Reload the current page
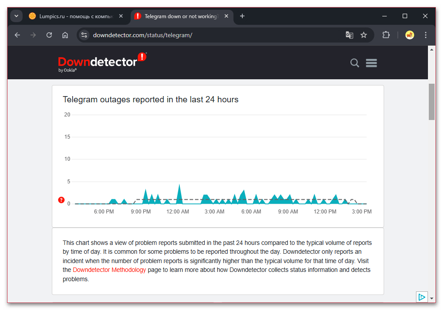Image resolution: width=443 pixels, height=310 pixels. coord(49,35)
